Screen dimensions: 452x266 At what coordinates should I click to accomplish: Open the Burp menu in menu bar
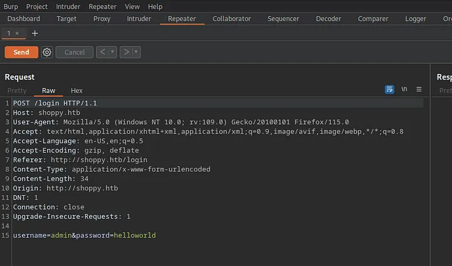pos(12,6)
